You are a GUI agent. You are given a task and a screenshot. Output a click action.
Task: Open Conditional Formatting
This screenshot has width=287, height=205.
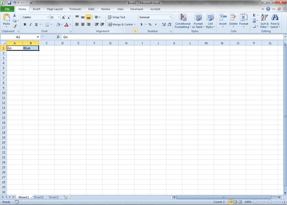[183, 21]
